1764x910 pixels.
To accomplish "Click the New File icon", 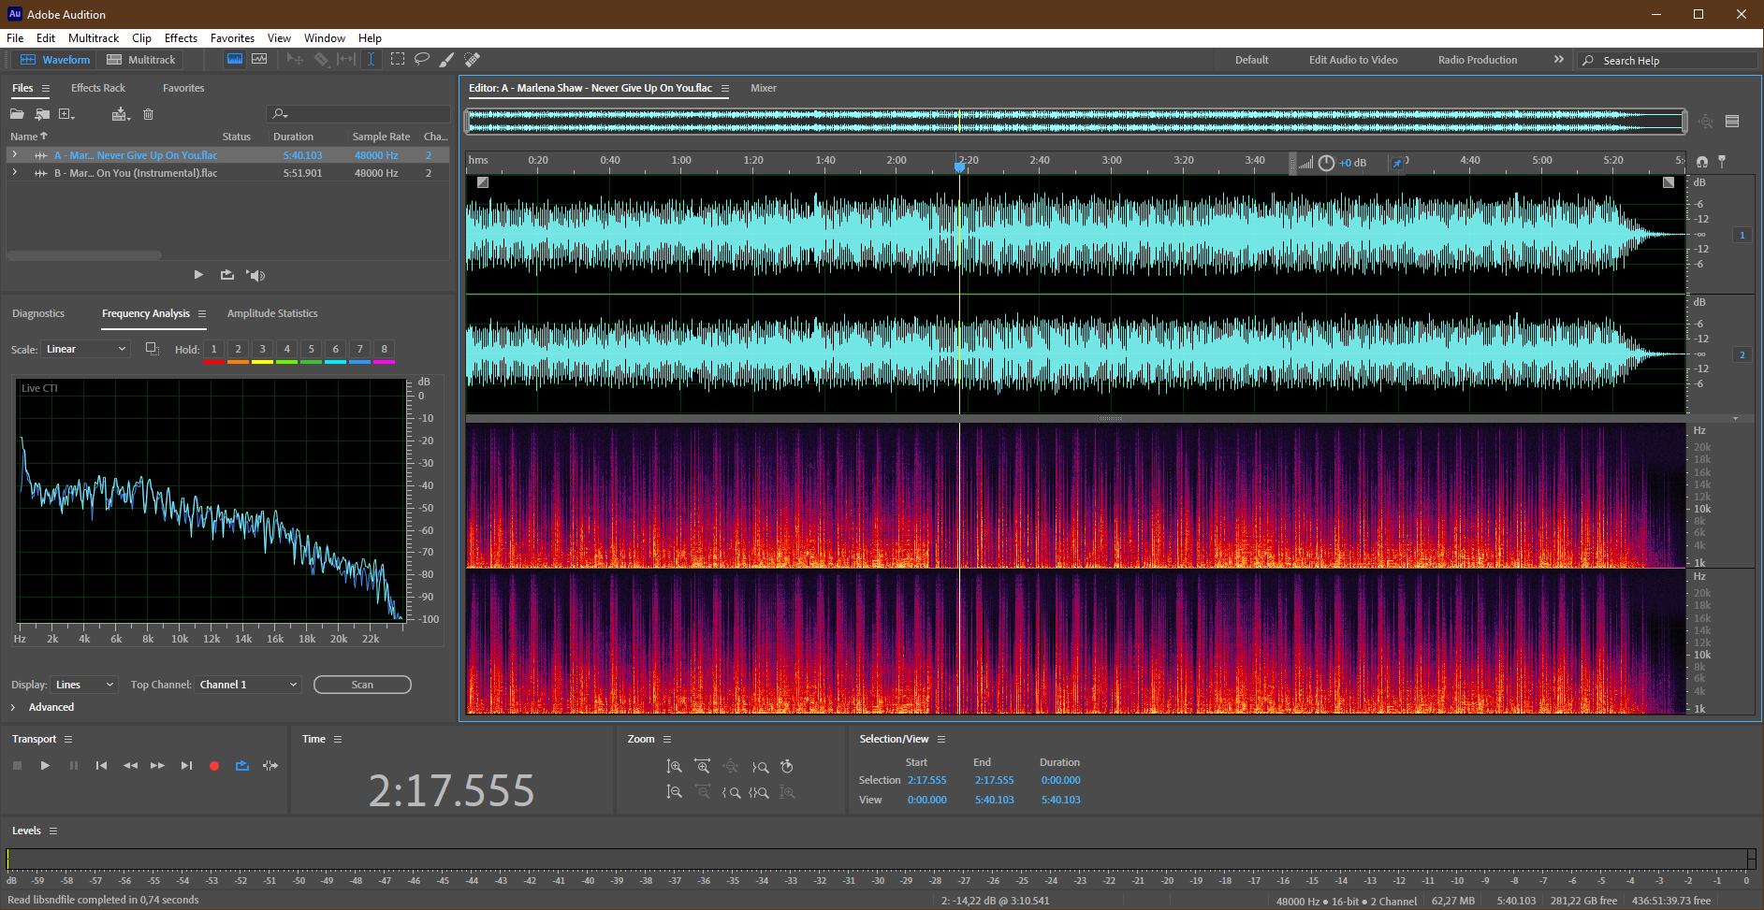I will pyautogui.click(x=66, y=114).
